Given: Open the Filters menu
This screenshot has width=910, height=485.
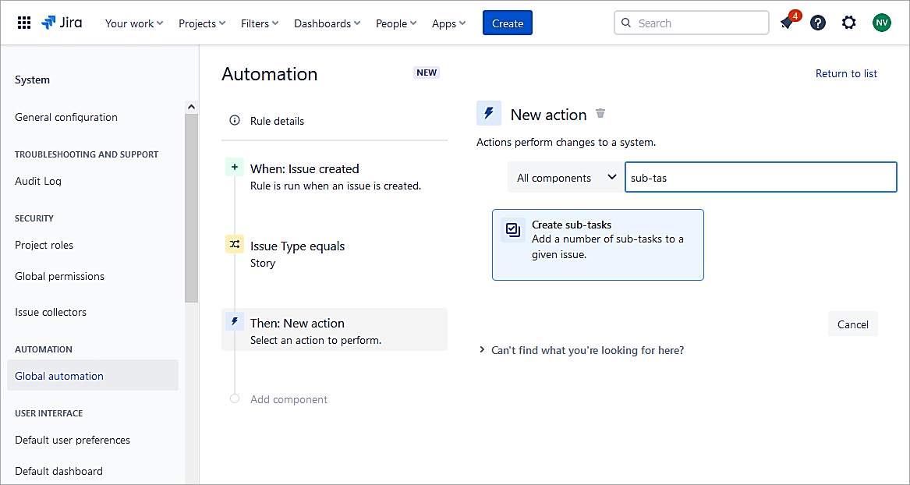Looking at the screenshot, I should pyautogui.click(x=260, y=23).
